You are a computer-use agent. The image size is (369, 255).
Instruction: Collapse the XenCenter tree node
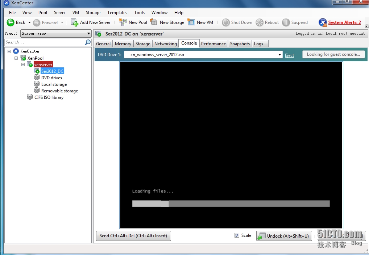pos(9,51)
